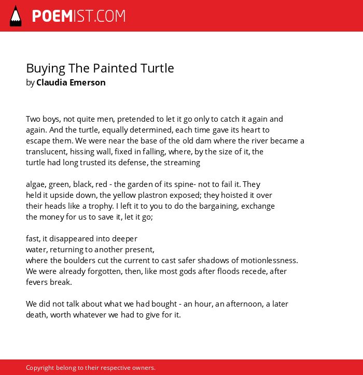This screenshot has width=363, height=375.
Task: Open the author link Claudia Emerson
Action: pos(71,82)
